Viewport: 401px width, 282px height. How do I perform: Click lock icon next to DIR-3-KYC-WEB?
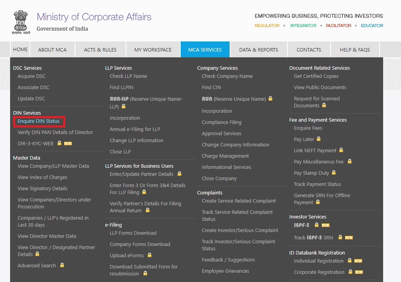click(59, 143)
